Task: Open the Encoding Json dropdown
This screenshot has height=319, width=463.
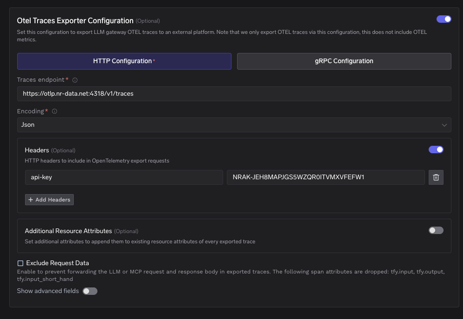Action: click(x=234, y=125)
